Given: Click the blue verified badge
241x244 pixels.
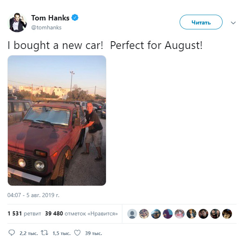Looking at the screenshot, I should pyautogui.click(x=75, y=18).
